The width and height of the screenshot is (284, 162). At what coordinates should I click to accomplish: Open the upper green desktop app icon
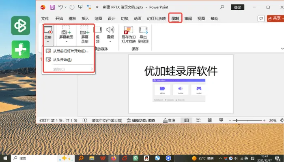[x=20, y=26]
